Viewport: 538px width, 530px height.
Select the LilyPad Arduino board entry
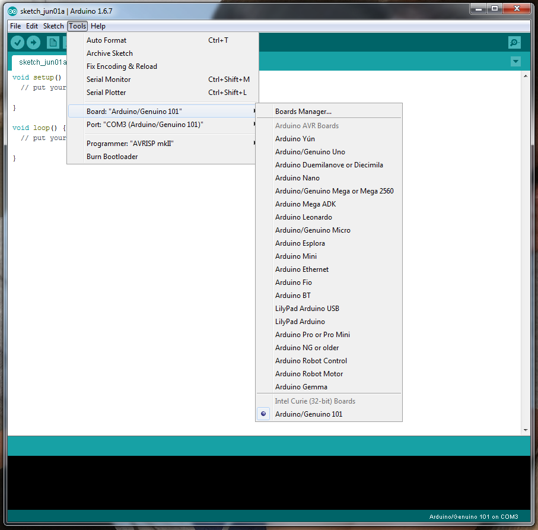click(x=329, y=321)
